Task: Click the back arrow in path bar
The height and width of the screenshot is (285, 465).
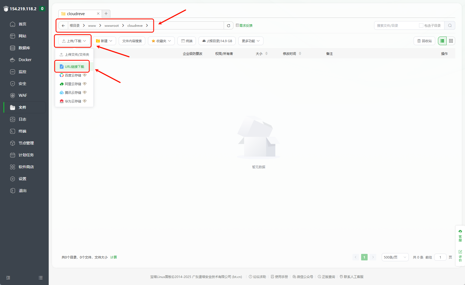Action: click(x=63, y=26)
